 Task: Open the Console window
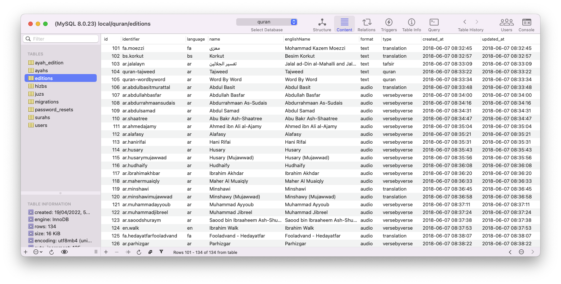526,25
